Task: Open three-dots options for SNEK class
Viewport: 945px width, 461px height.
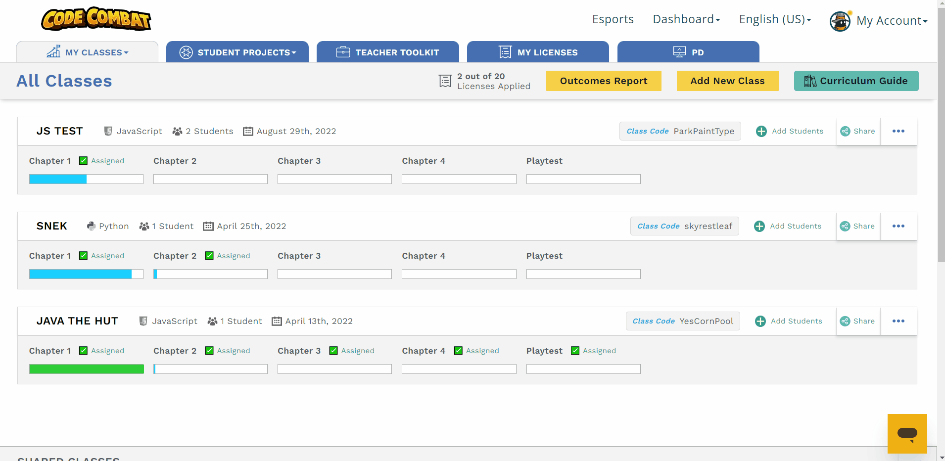Action: coord(898,226)
